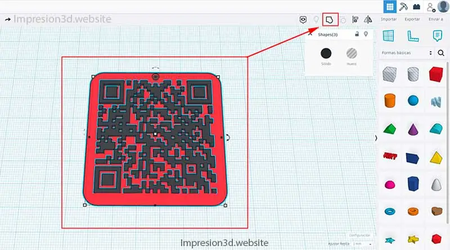The height and width of the screenshot is (250, 450).
Task: Click the white center height handle
Action: (x=155, y=134)
